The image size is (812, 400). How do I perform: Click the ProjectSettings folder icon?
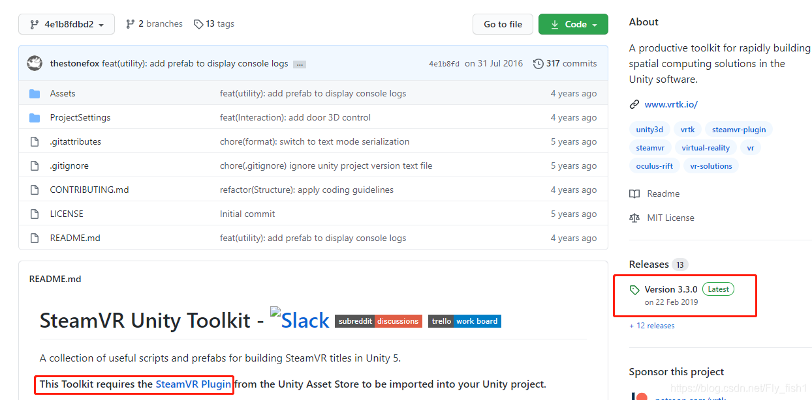click(35, 118)
